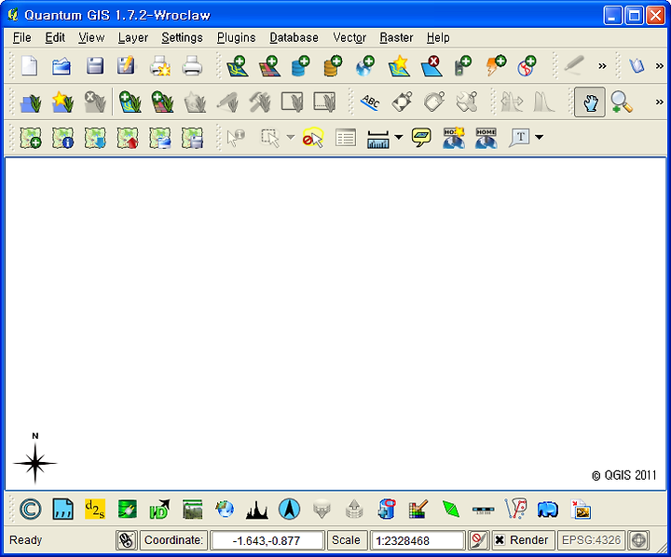Add a GRASS raster layer
Screen dimensions: 671x557
pos(162,102)
